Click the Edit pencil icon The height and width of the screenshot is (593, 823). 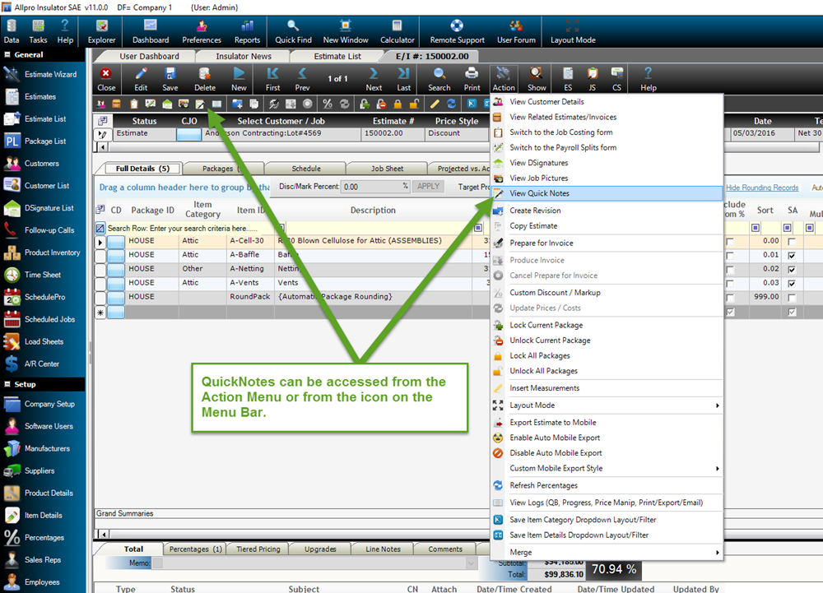141,79
